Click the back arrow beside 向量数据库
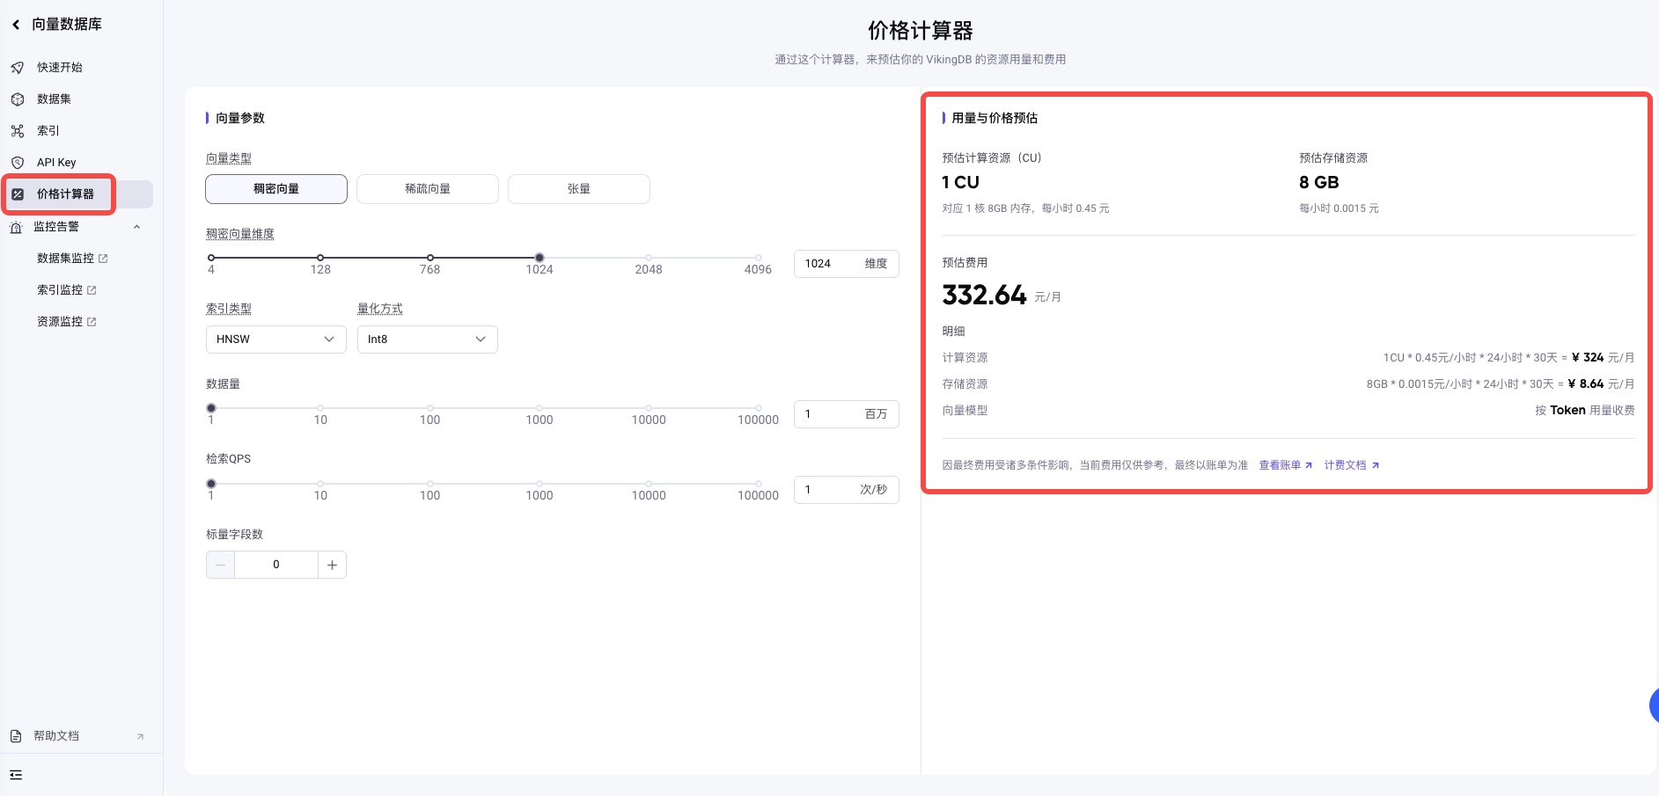Screen dimensions: 1659x796 (16, 25)
